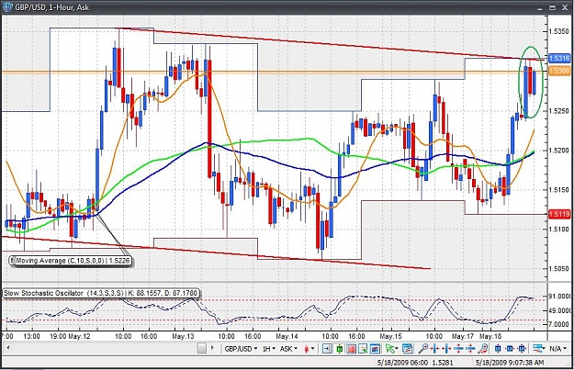Click the chart pointer selection icon

363,348
